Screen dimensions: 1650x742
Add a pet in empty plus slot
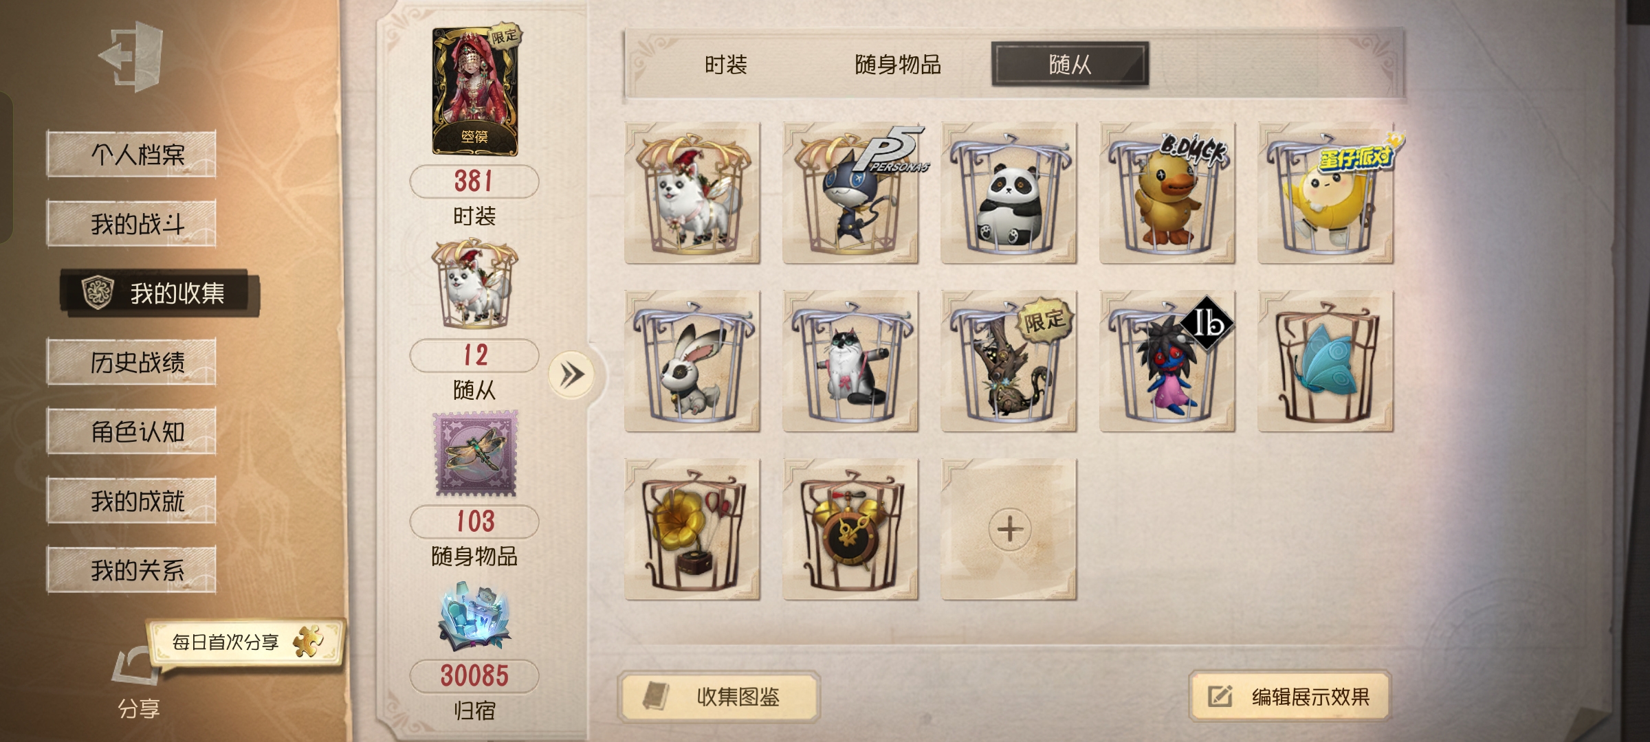click(1009, 530)
